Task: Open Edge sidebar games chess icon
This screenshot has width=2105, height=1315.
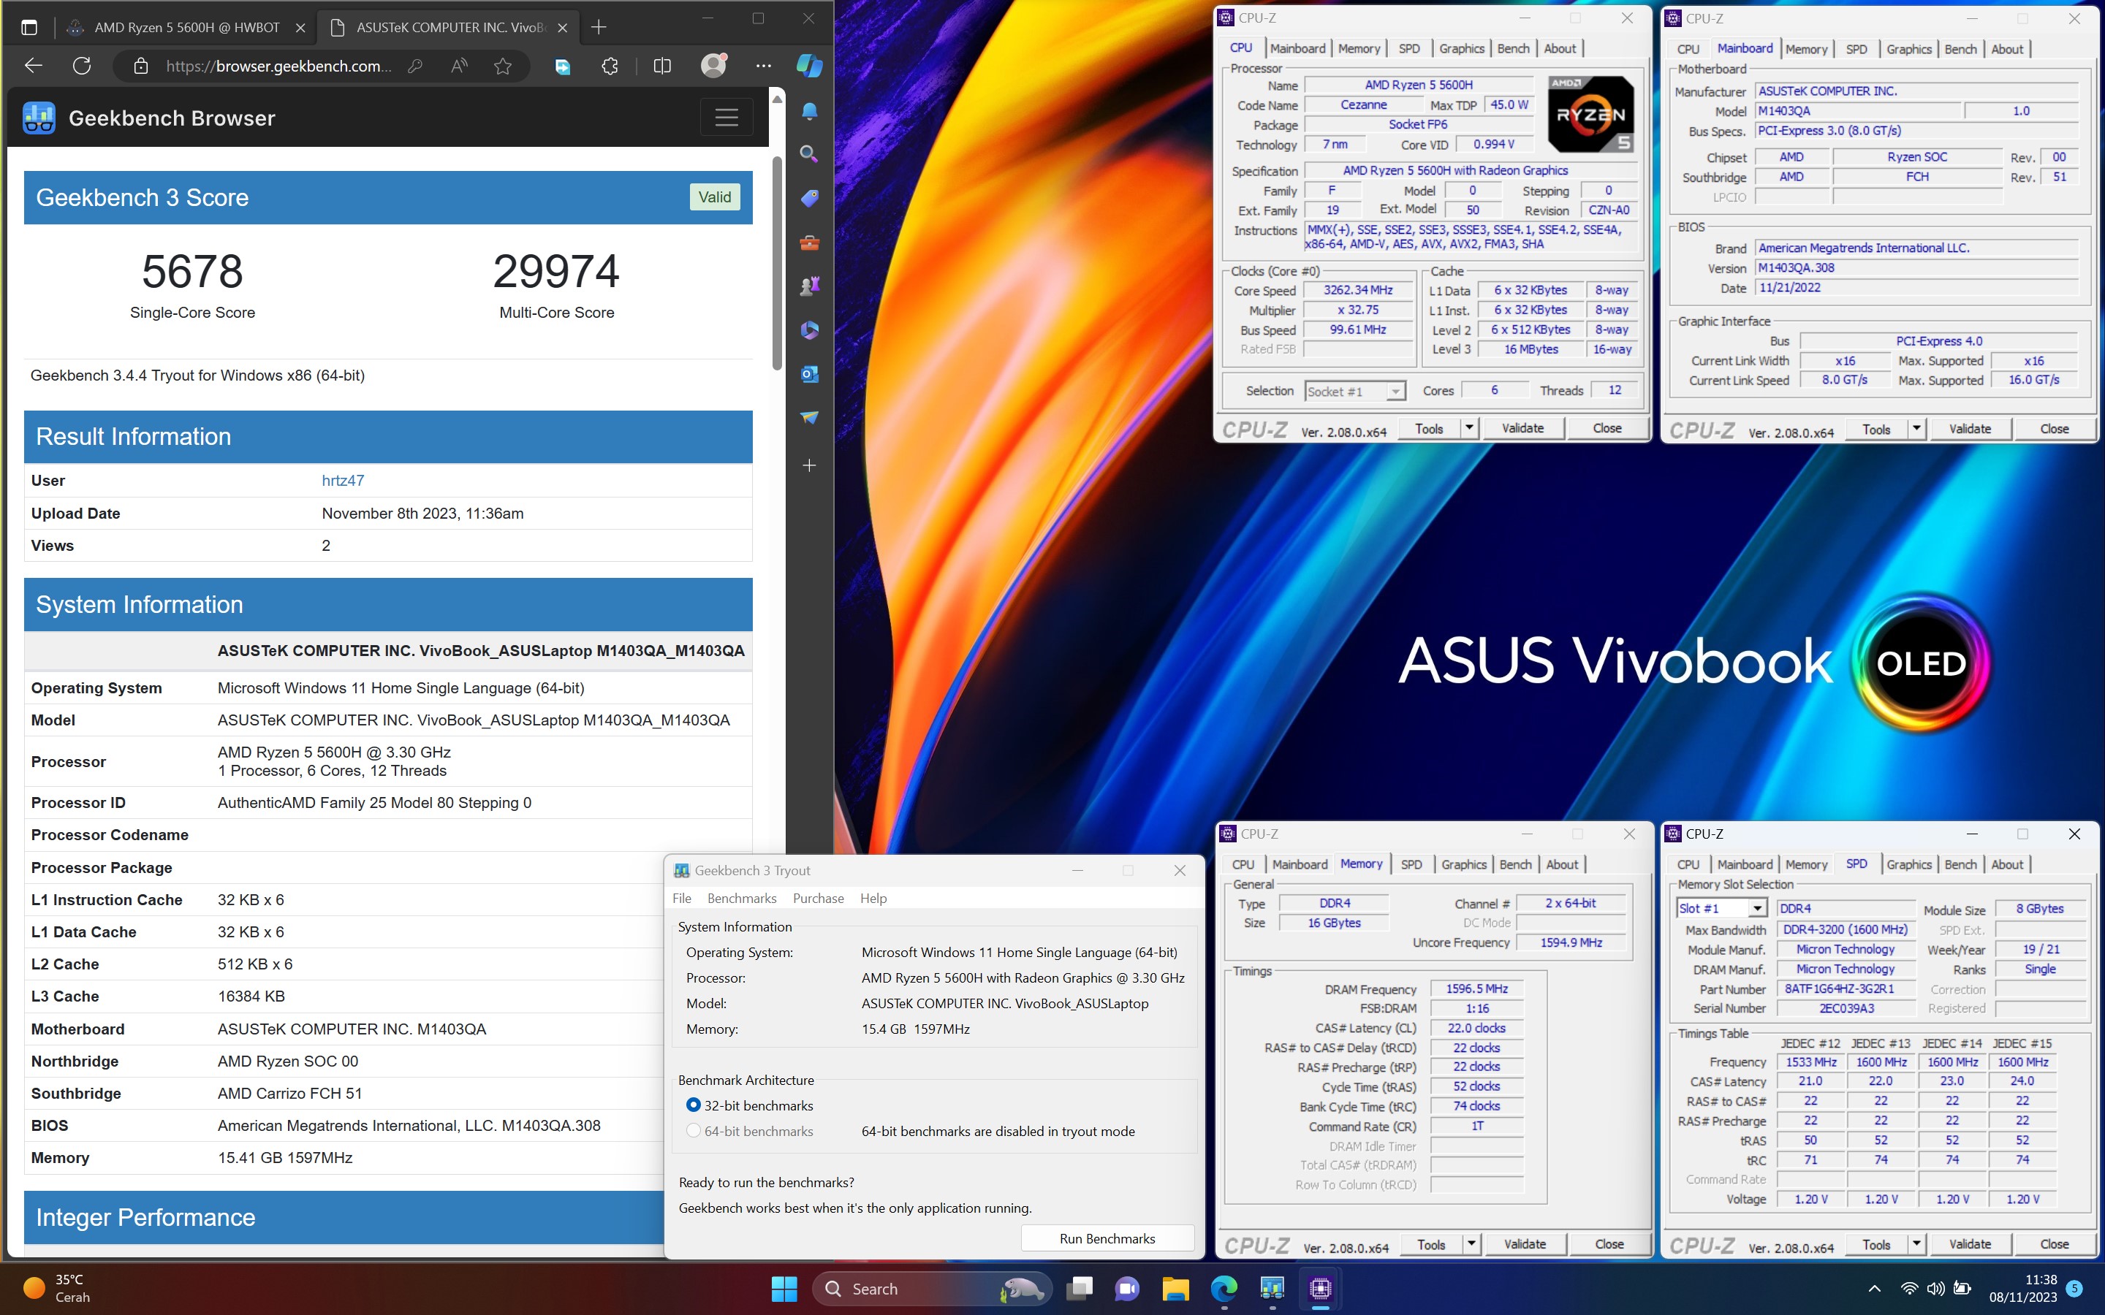Action: click(810, 286)
